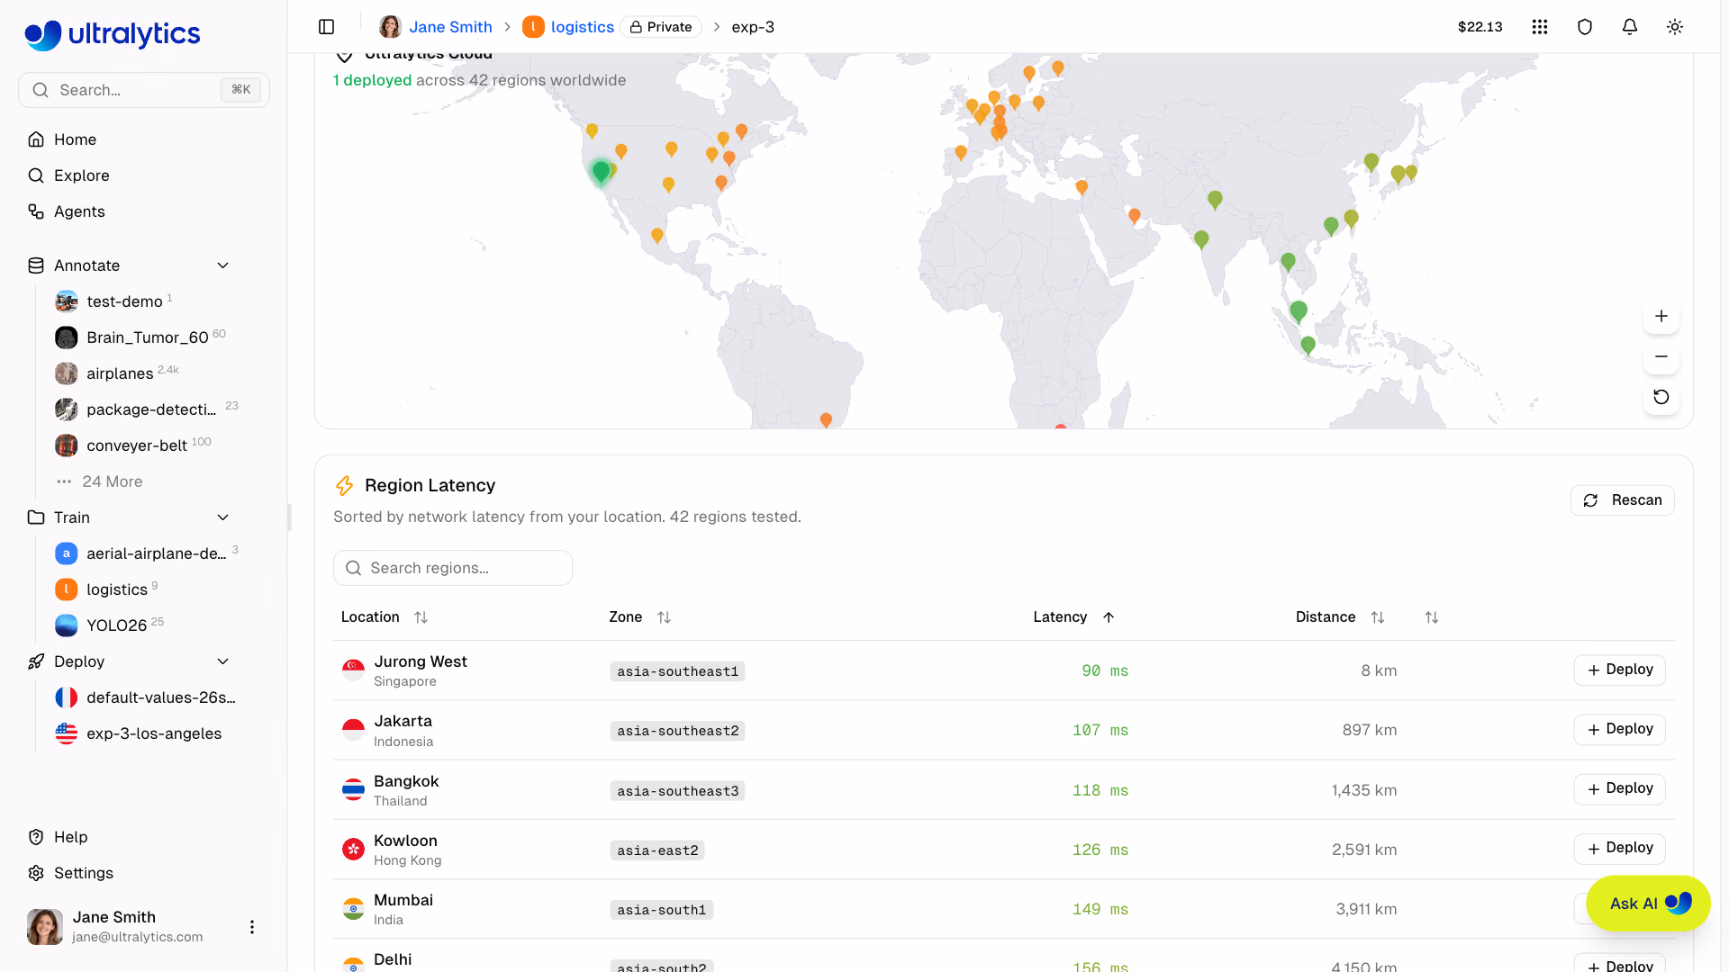Open test-demo dataset thumbnail

click(x=67, y=301)
